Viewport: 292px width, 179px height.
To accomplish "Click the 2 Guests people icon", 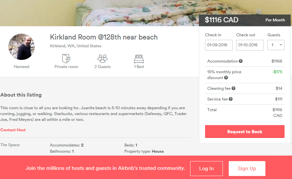I will click(103, 58).
